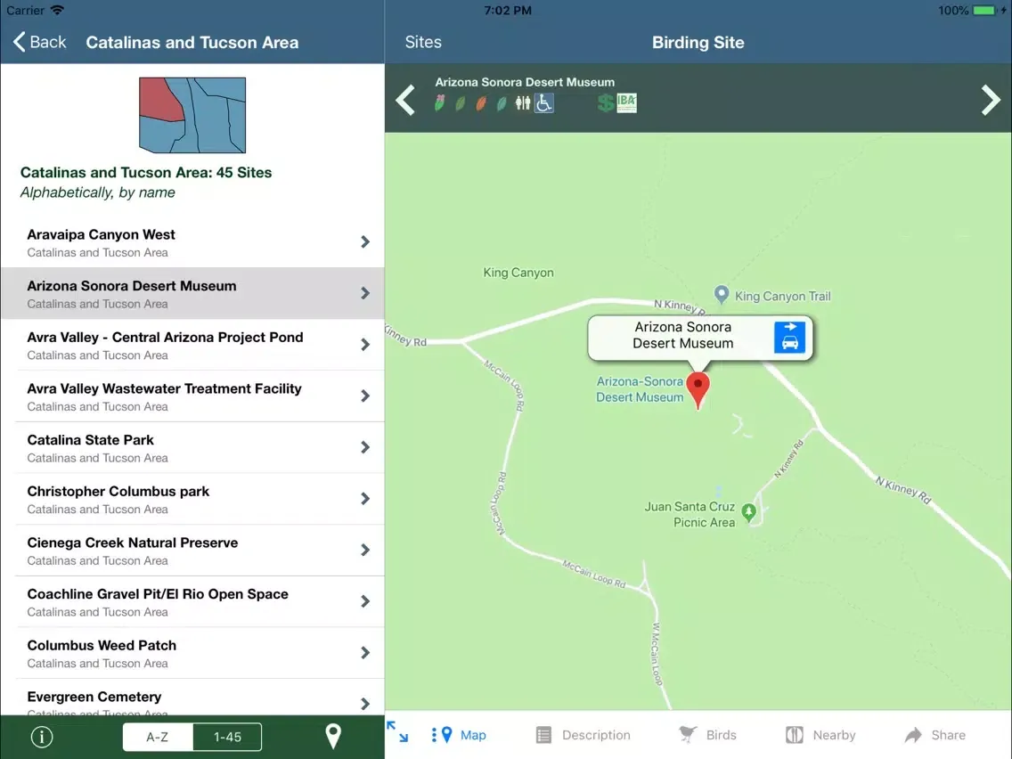Viewport: 1012px width, 759px height.
Task: Tap the orange fall leaf icon
Action: tap(481, 103)
